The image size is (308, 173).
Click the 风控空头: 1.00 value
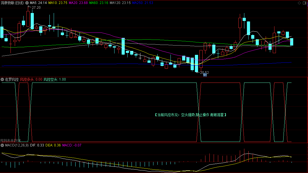(55, 79)
